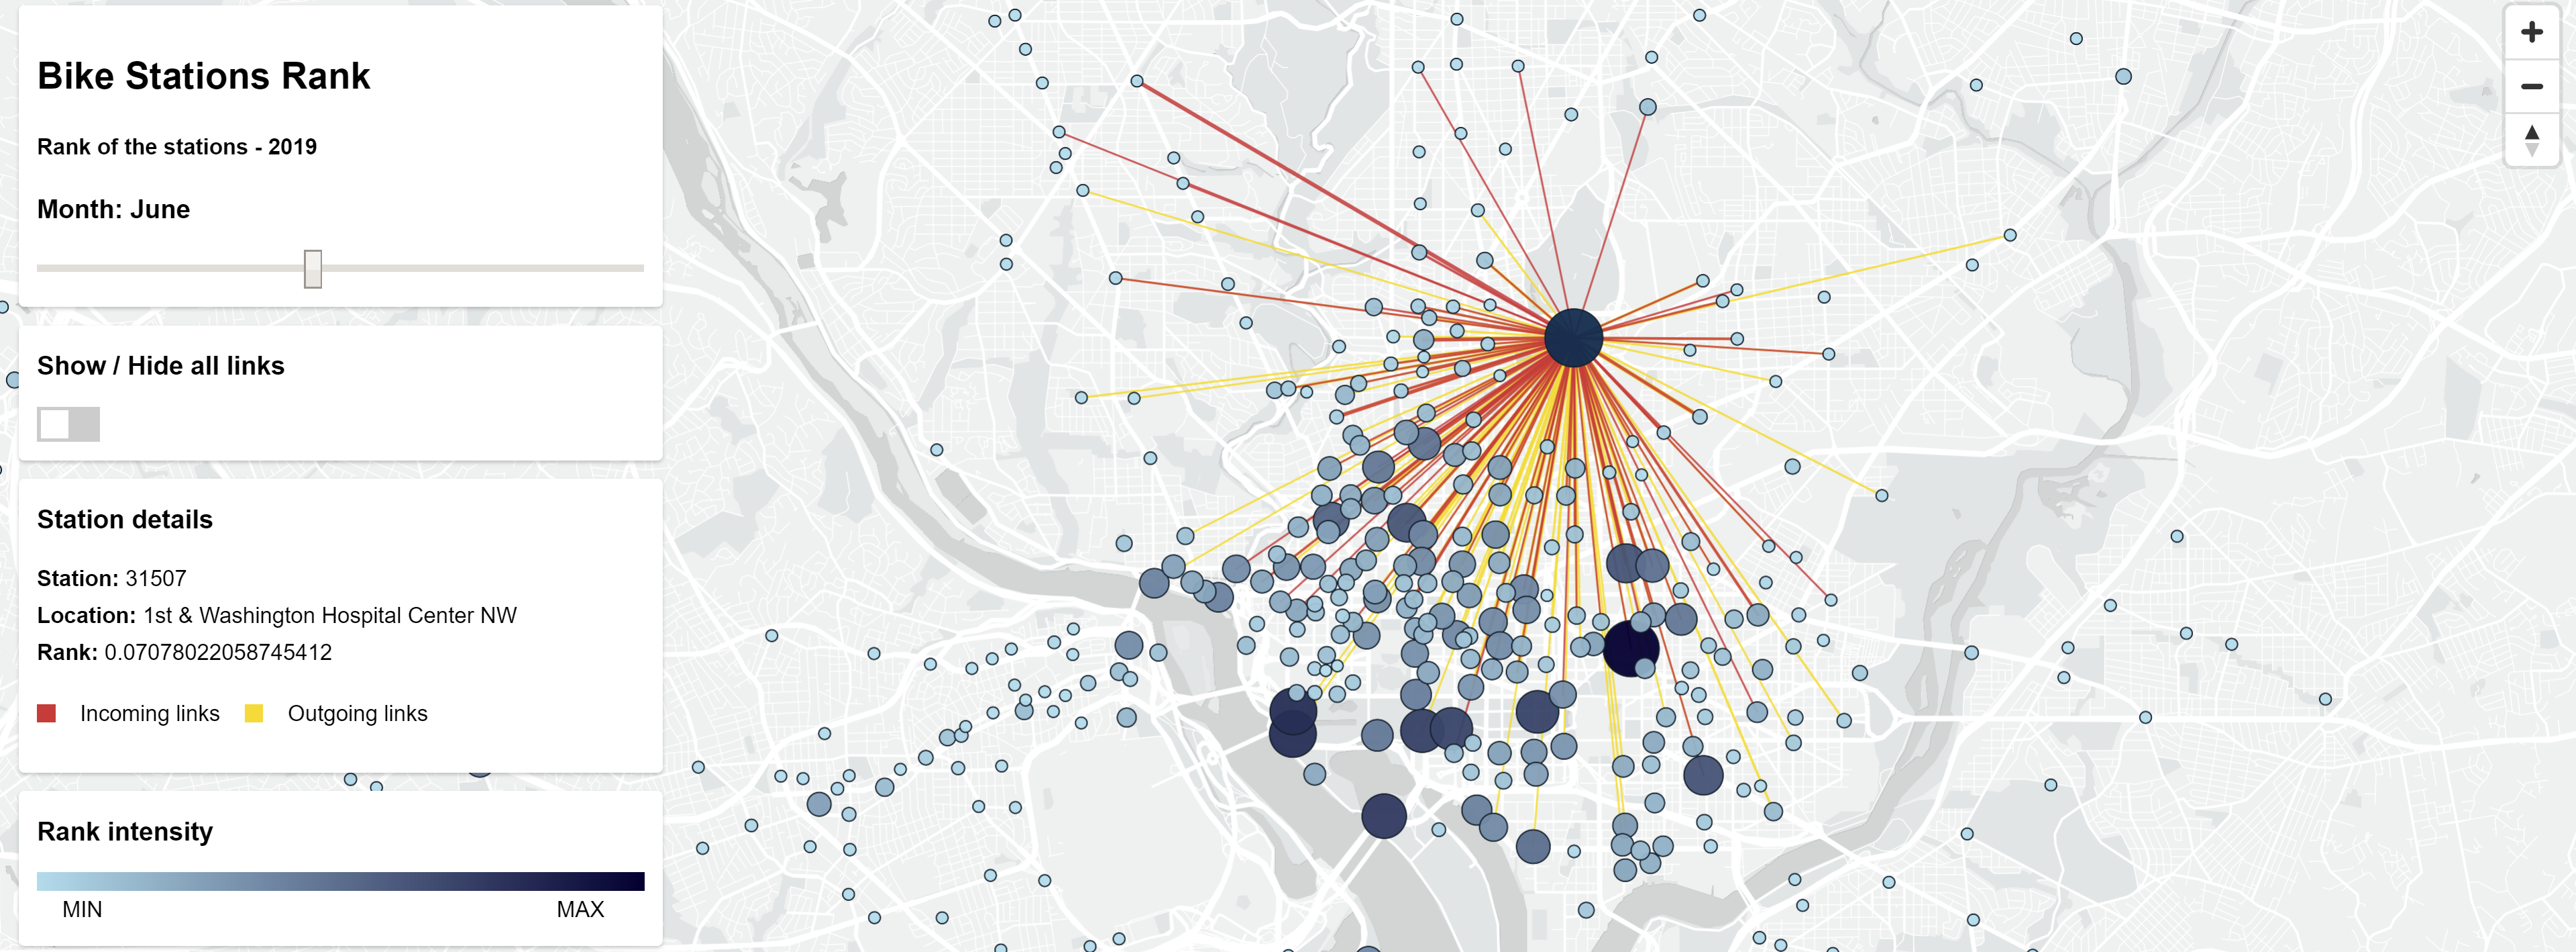
Task: Click the Rank intensity gradient bar
Action: [340, 881]
